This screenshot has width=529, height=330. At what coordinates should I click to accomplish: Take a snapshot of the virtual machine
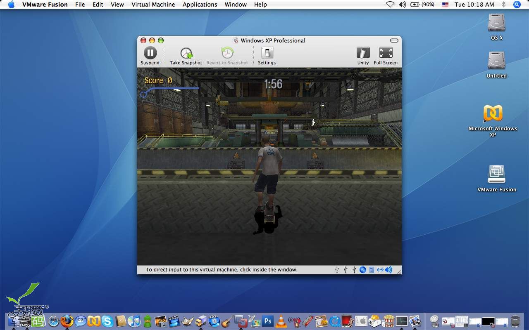coord(186,56)
